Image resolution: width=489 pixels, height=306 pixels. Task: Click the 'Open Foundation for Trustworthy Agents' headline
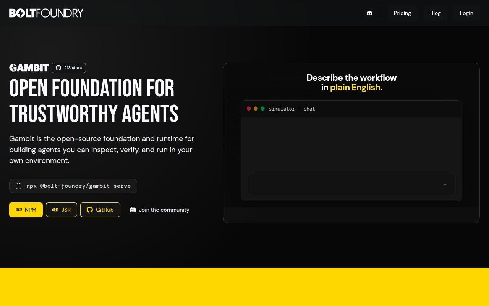(94, 101)
